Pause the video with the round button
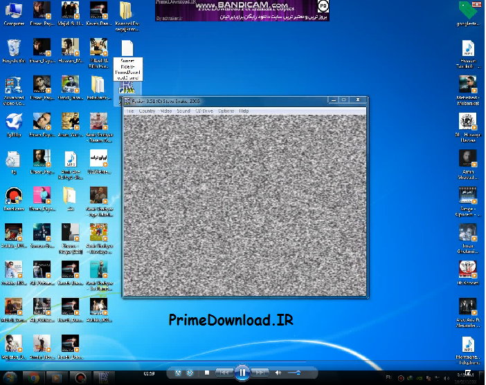This screenshot has height=385, width=486. click(x=242, y=373)
